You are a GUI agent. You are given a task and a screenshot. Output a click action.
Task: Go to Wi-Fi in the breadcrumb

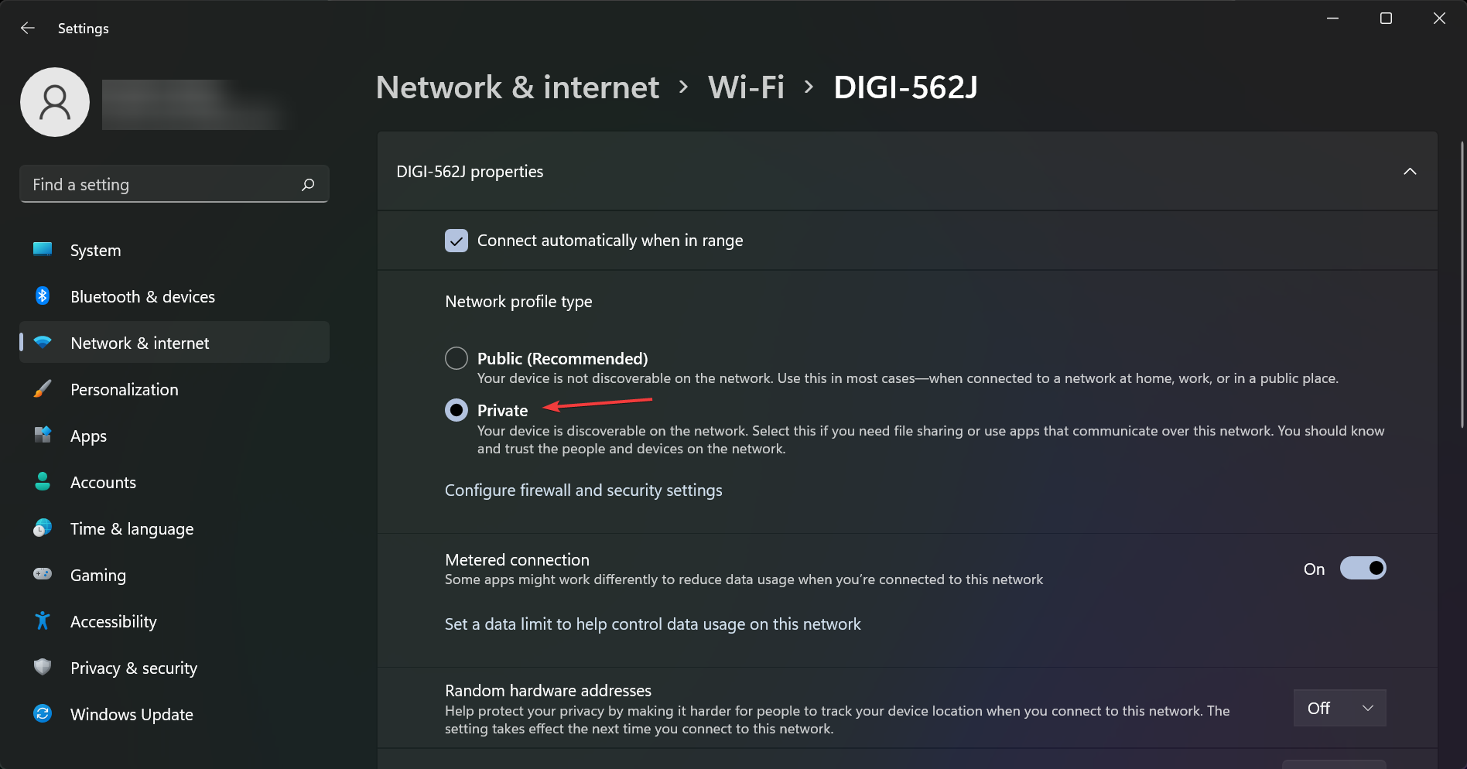tap(746, 87)
